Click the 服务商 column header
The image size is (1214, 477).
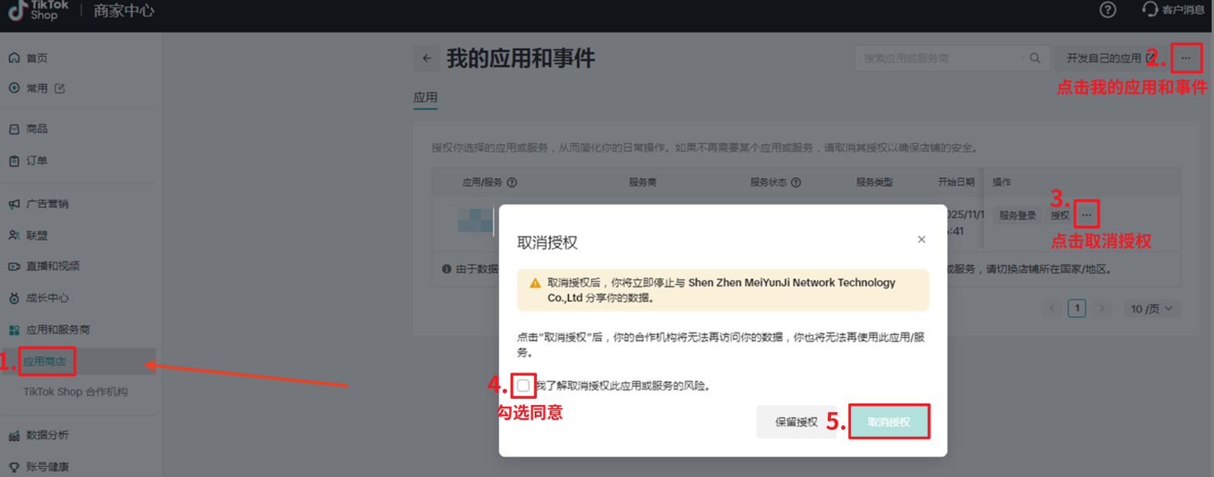point(642,182)
